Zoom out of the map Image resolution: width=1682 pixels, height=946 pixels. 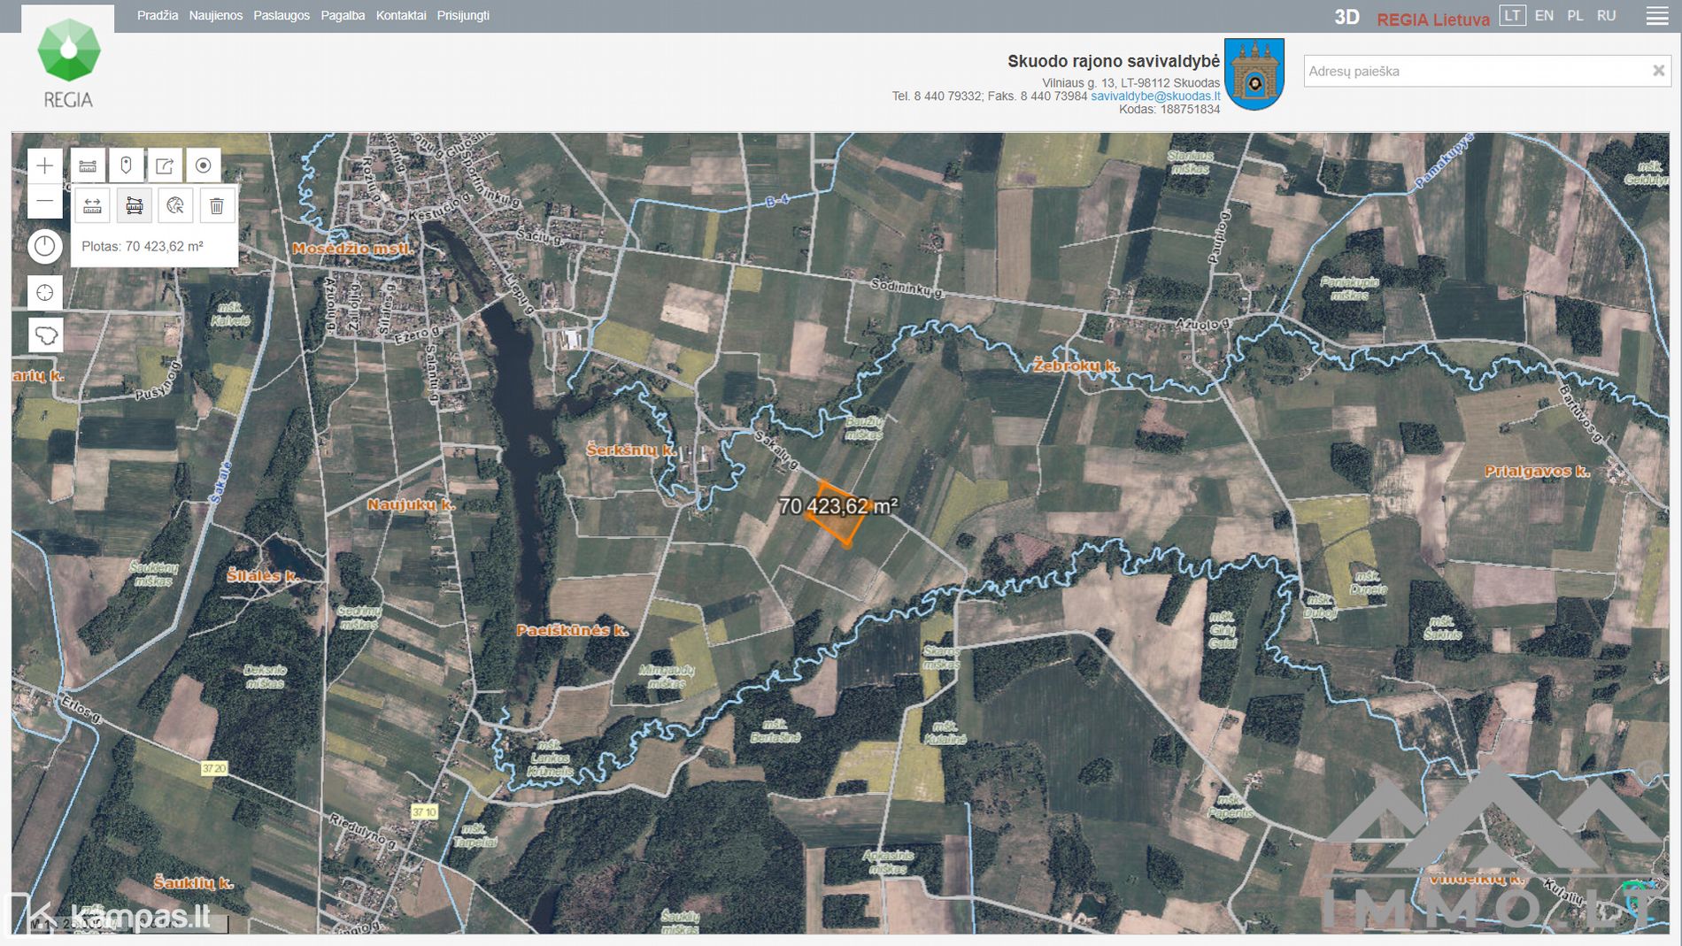pyautogui.click(x=45, y=202)
